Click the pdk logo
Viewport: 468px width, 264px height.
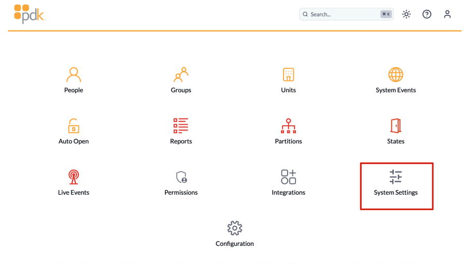click(30, 14)
